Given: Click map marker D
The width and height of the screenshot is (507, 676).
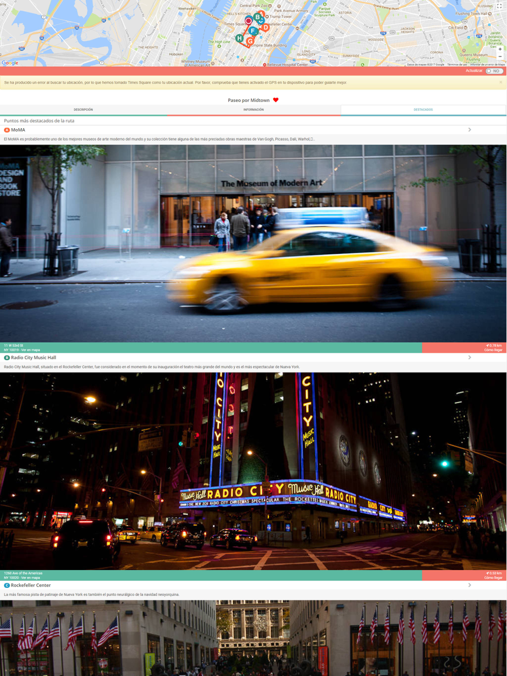Looking at the screenshot, I should point(265,27).
